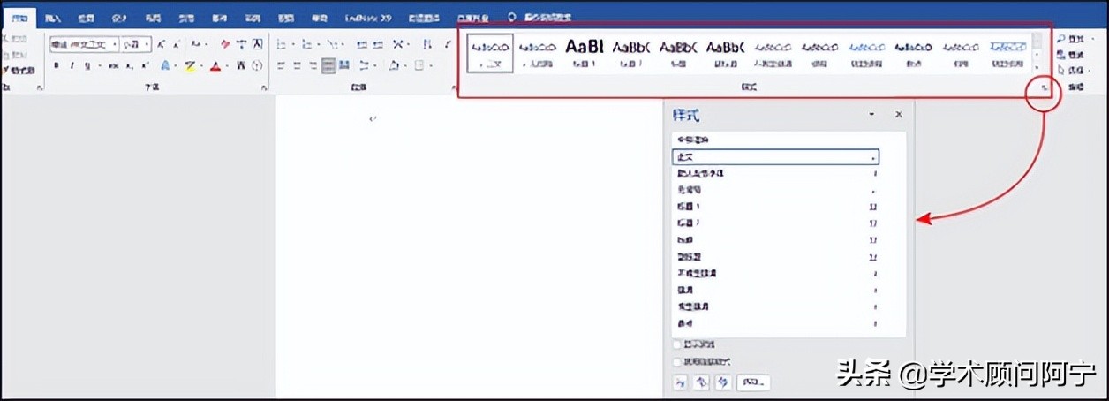Close the 样式 pane with its X
The width and height of the screenshot is (1109, 401).
[899, 115]
